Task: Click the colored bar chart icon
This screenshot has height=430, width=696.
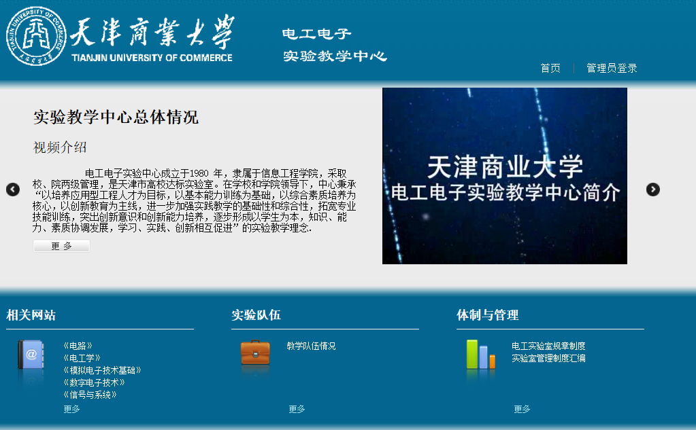Action: (x=481, y=355)
